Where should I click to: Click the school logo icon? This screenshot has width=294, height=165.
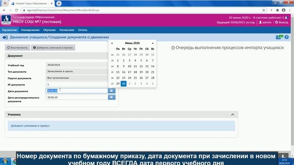pos(6,20)
